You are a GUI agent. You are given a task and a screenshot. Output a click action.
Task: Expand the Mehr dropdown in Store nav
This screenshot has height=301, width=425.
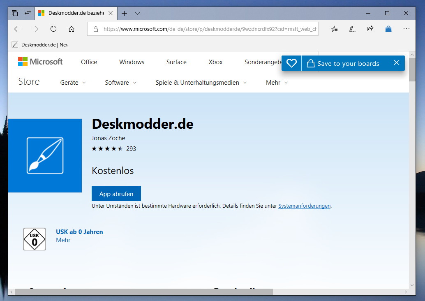(277, 83)
